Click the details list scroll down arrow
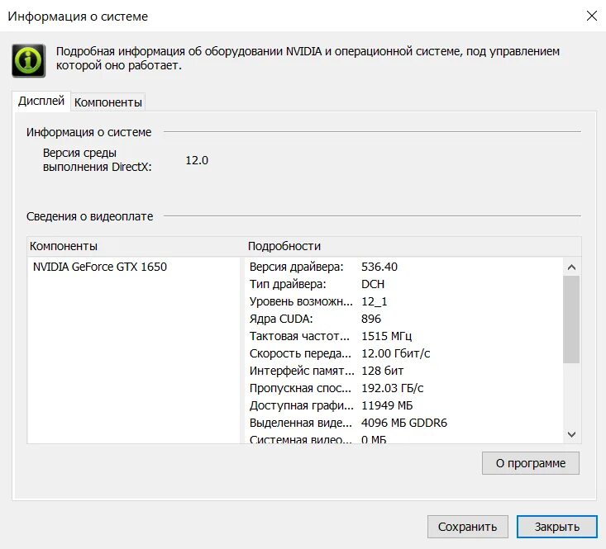The image size is (606, 549). click(x=571, y=434)
